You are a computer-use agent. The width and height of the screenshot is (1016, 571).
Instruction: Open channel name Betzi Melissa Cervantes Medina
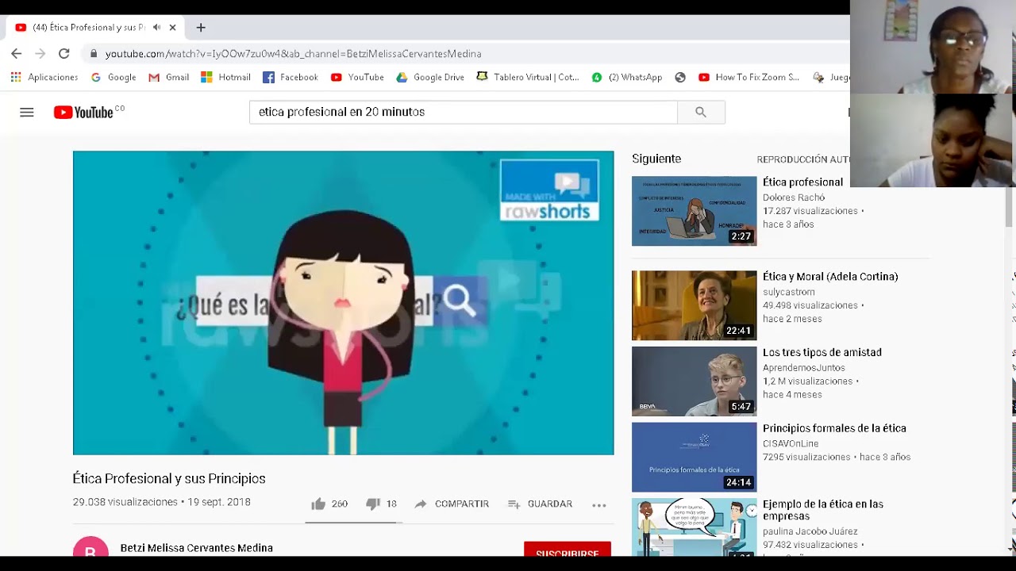pyautogui.click(x=197, y=548)
